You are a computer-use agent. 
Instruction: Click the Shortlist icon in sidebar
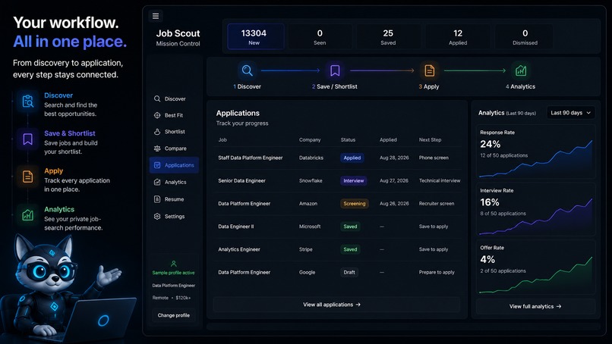[x=157, y=132]
